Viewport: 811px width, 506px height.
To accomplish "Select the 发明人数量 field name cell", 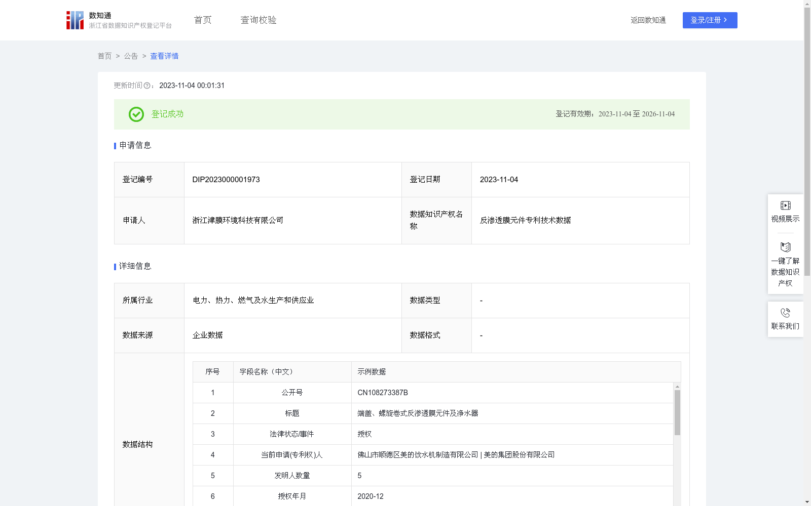I will pos(292,476).
